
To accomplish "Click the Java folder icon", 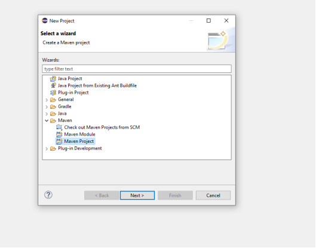I will [53, 114].
